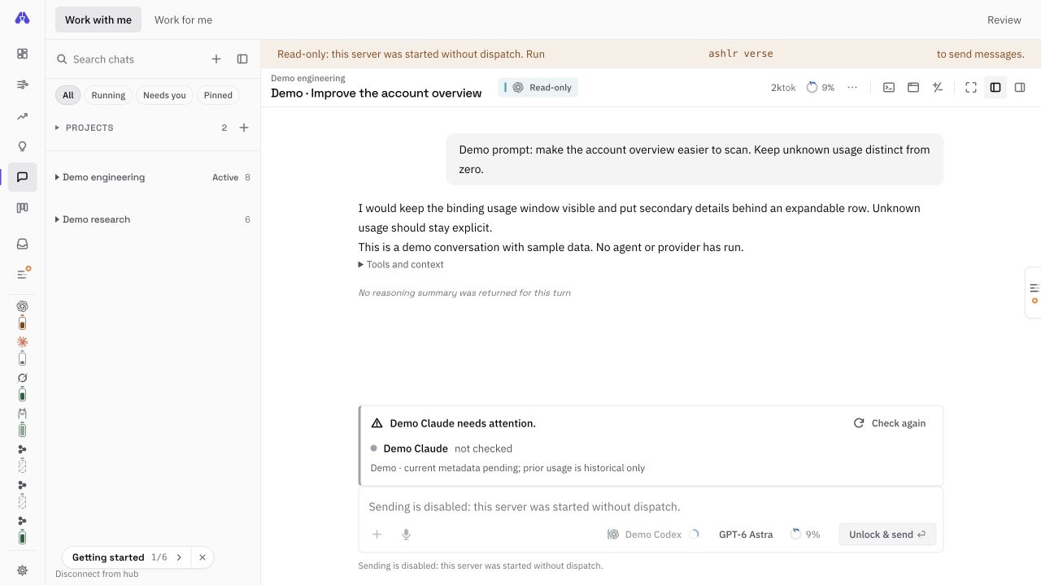Open the terminal panel icon
Screen dimensions: 1041x585
889,87
